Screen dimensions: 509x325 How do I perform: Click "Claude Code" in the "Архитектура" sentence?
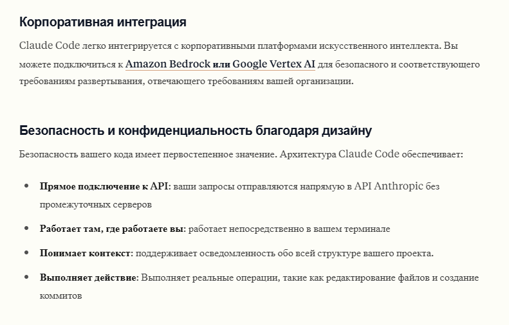point(369,155)
